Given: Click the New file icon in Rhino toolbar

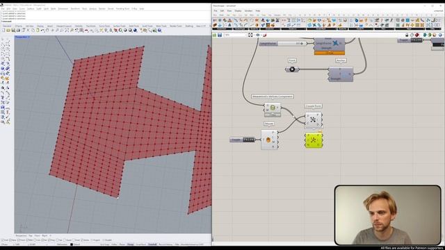Looking at the screenshot, I should [x=3, y=30].
